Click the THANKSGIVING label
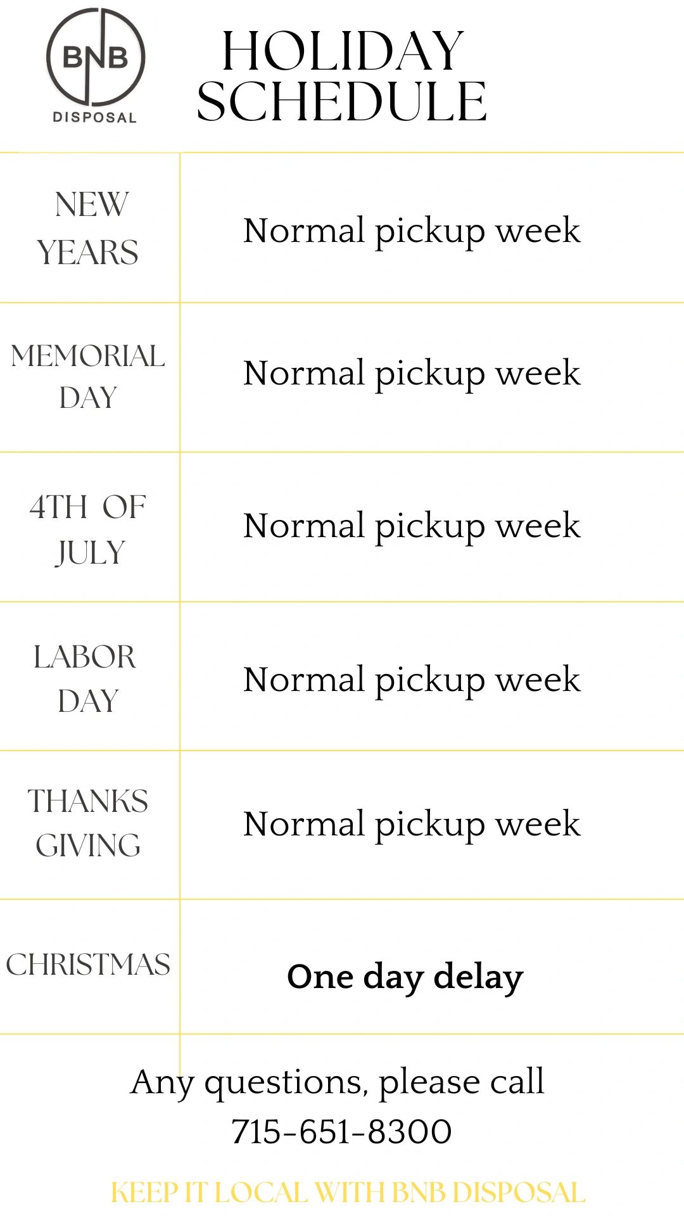 [x=88, y=823]
